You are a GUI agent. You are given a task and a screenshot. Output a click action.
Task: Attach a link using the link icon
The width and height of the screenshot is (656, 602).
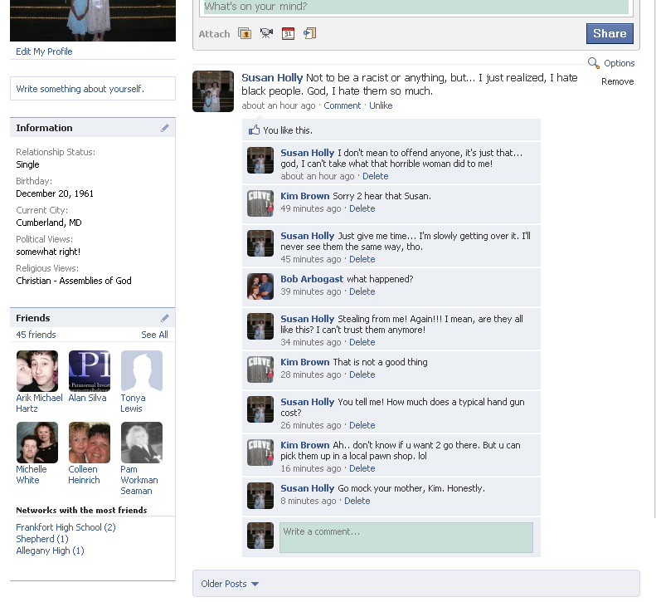tap(309, 33)
